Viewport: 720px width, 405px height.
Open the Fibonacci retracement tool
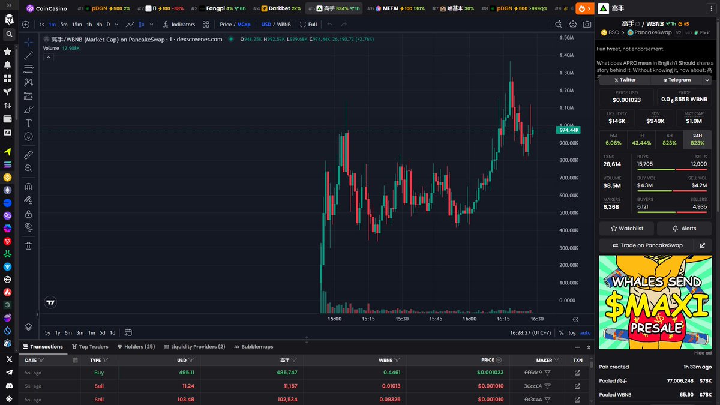[28, 69]
